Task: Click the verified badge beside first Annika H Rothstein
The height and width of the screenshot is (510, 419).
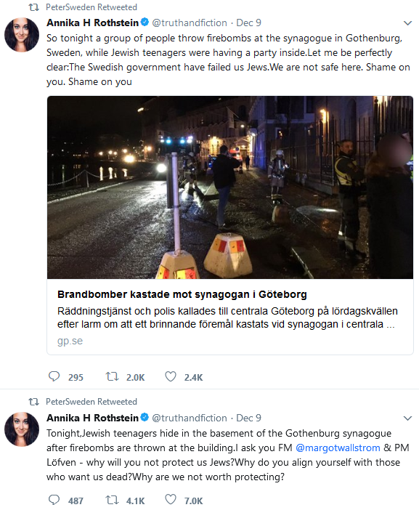Action: 145,22
